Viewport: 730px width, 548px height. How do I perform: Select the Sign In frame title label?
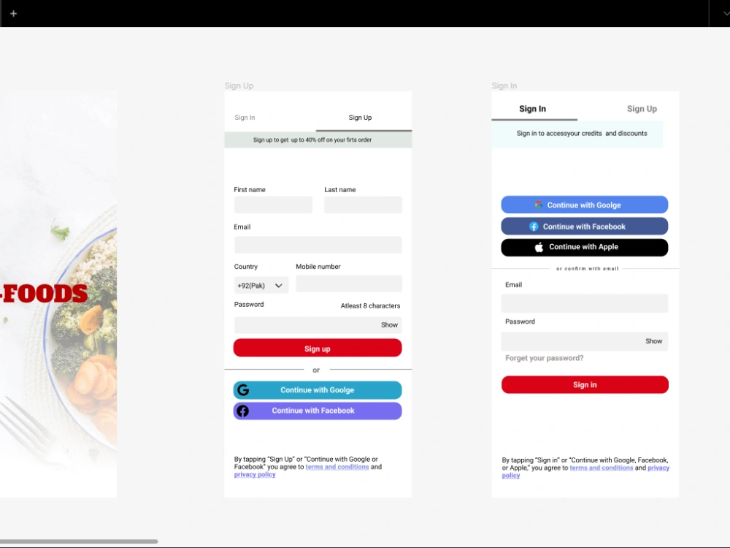[x=504, y=85]
